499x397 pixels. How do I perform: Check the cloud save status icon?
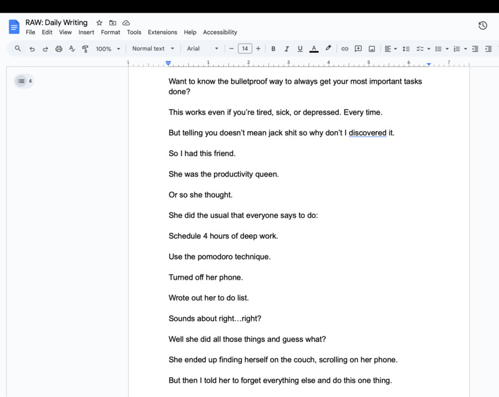click(x=126, y=22)
